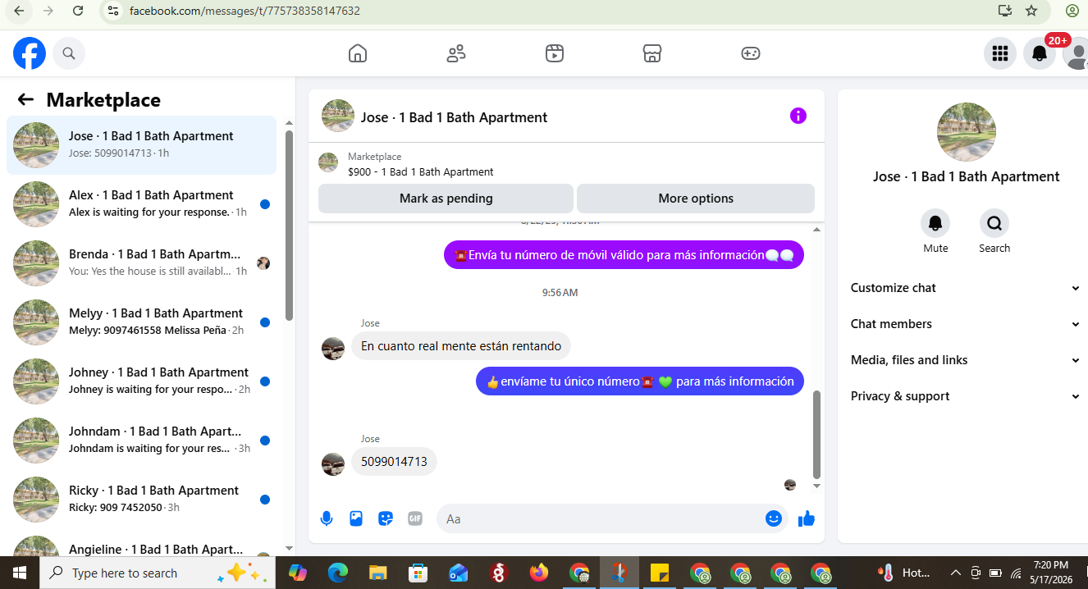Image resolution: width=1088 pixels, height=589 pixels.
Task: Click More options button
Action: coord(696,199)
